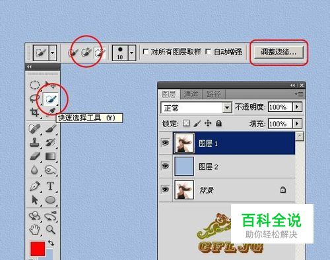330x260 pixels.
Task: Click the layers list scroll up arrow
Action: pyautogui.click(x=300, y=136)
